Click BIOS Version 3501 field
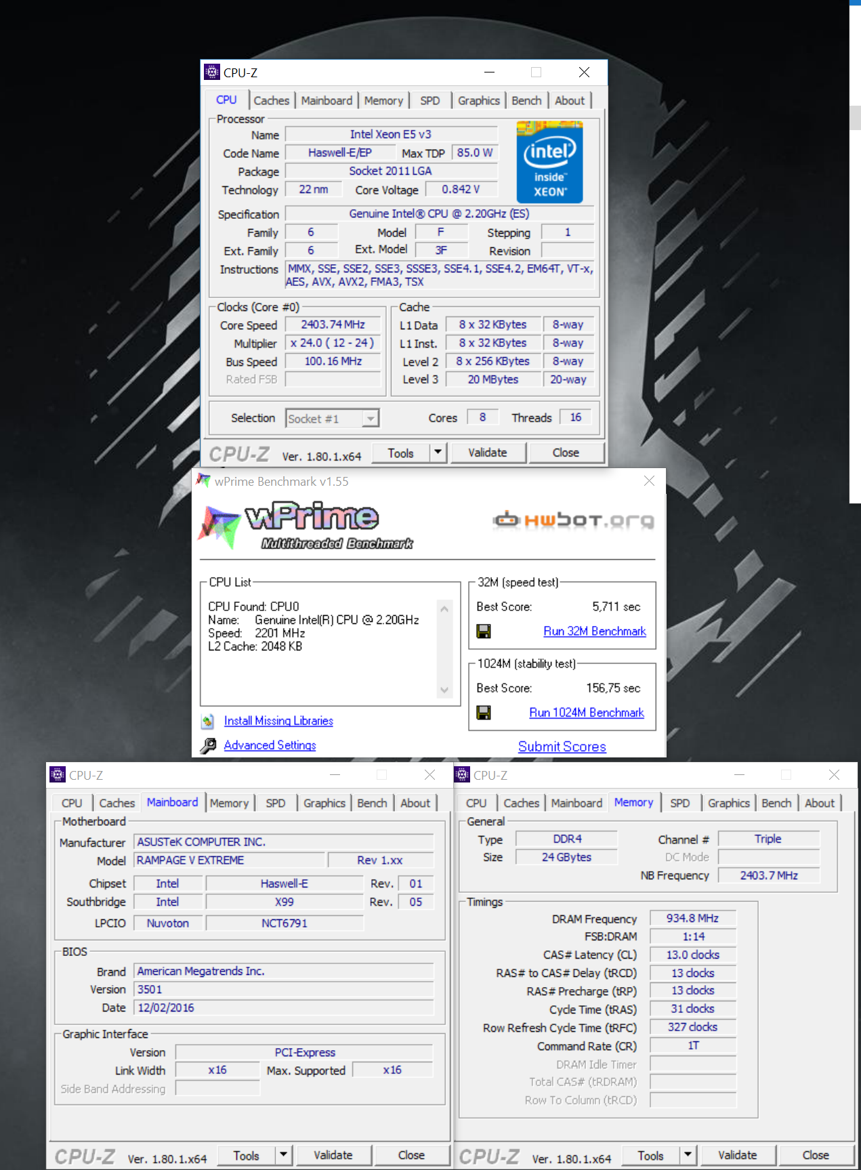861x1170 pixels. pos(283,989)
